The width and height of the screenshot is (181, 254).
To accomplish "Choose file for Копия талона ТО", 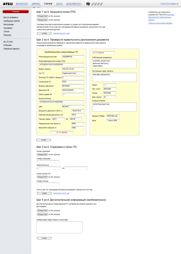I will 42,177.
